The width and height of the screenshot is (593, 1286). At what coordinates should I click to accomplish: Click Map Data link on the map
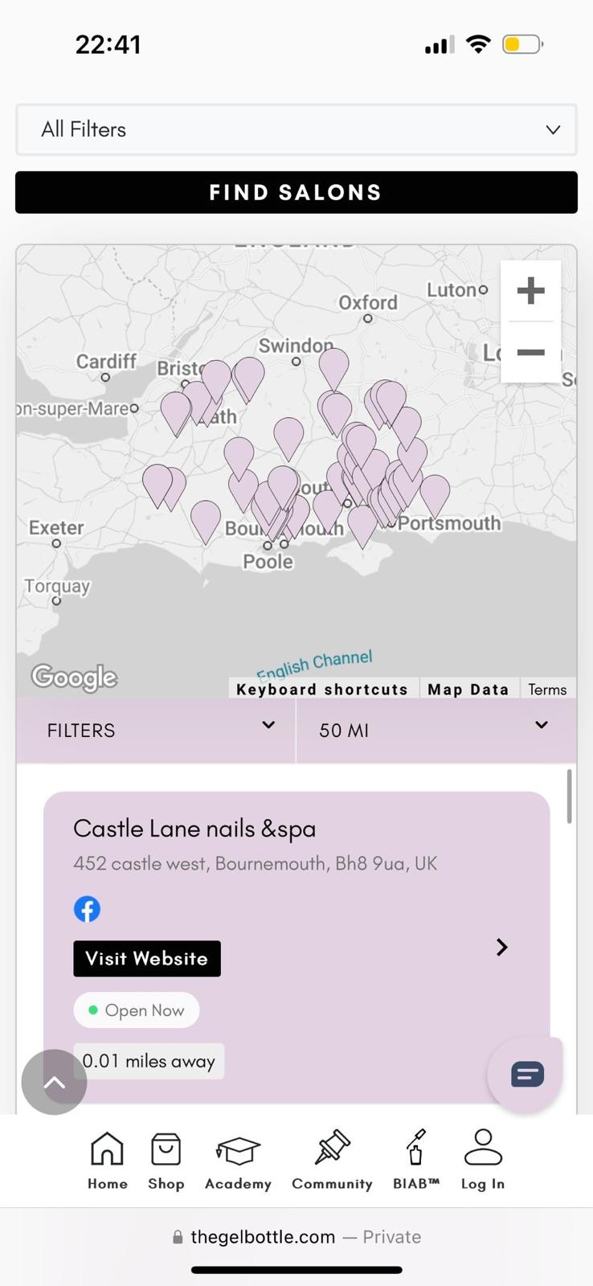click(468, 689)
